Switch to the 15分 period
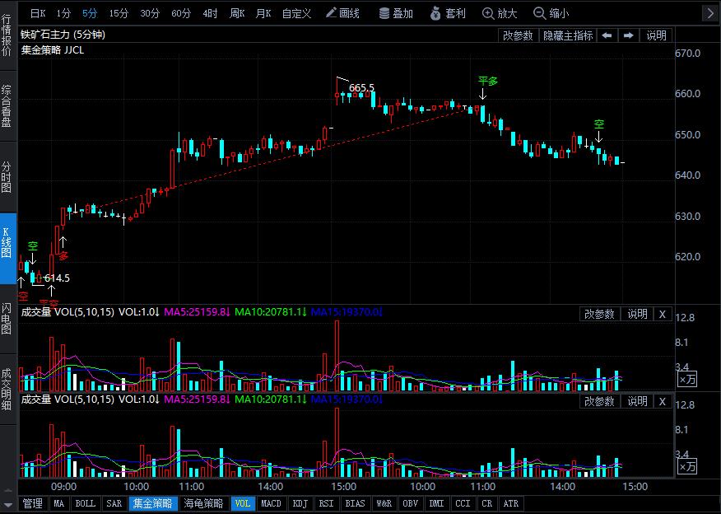This screenshot has height=514, width=721. coord(119,13)
